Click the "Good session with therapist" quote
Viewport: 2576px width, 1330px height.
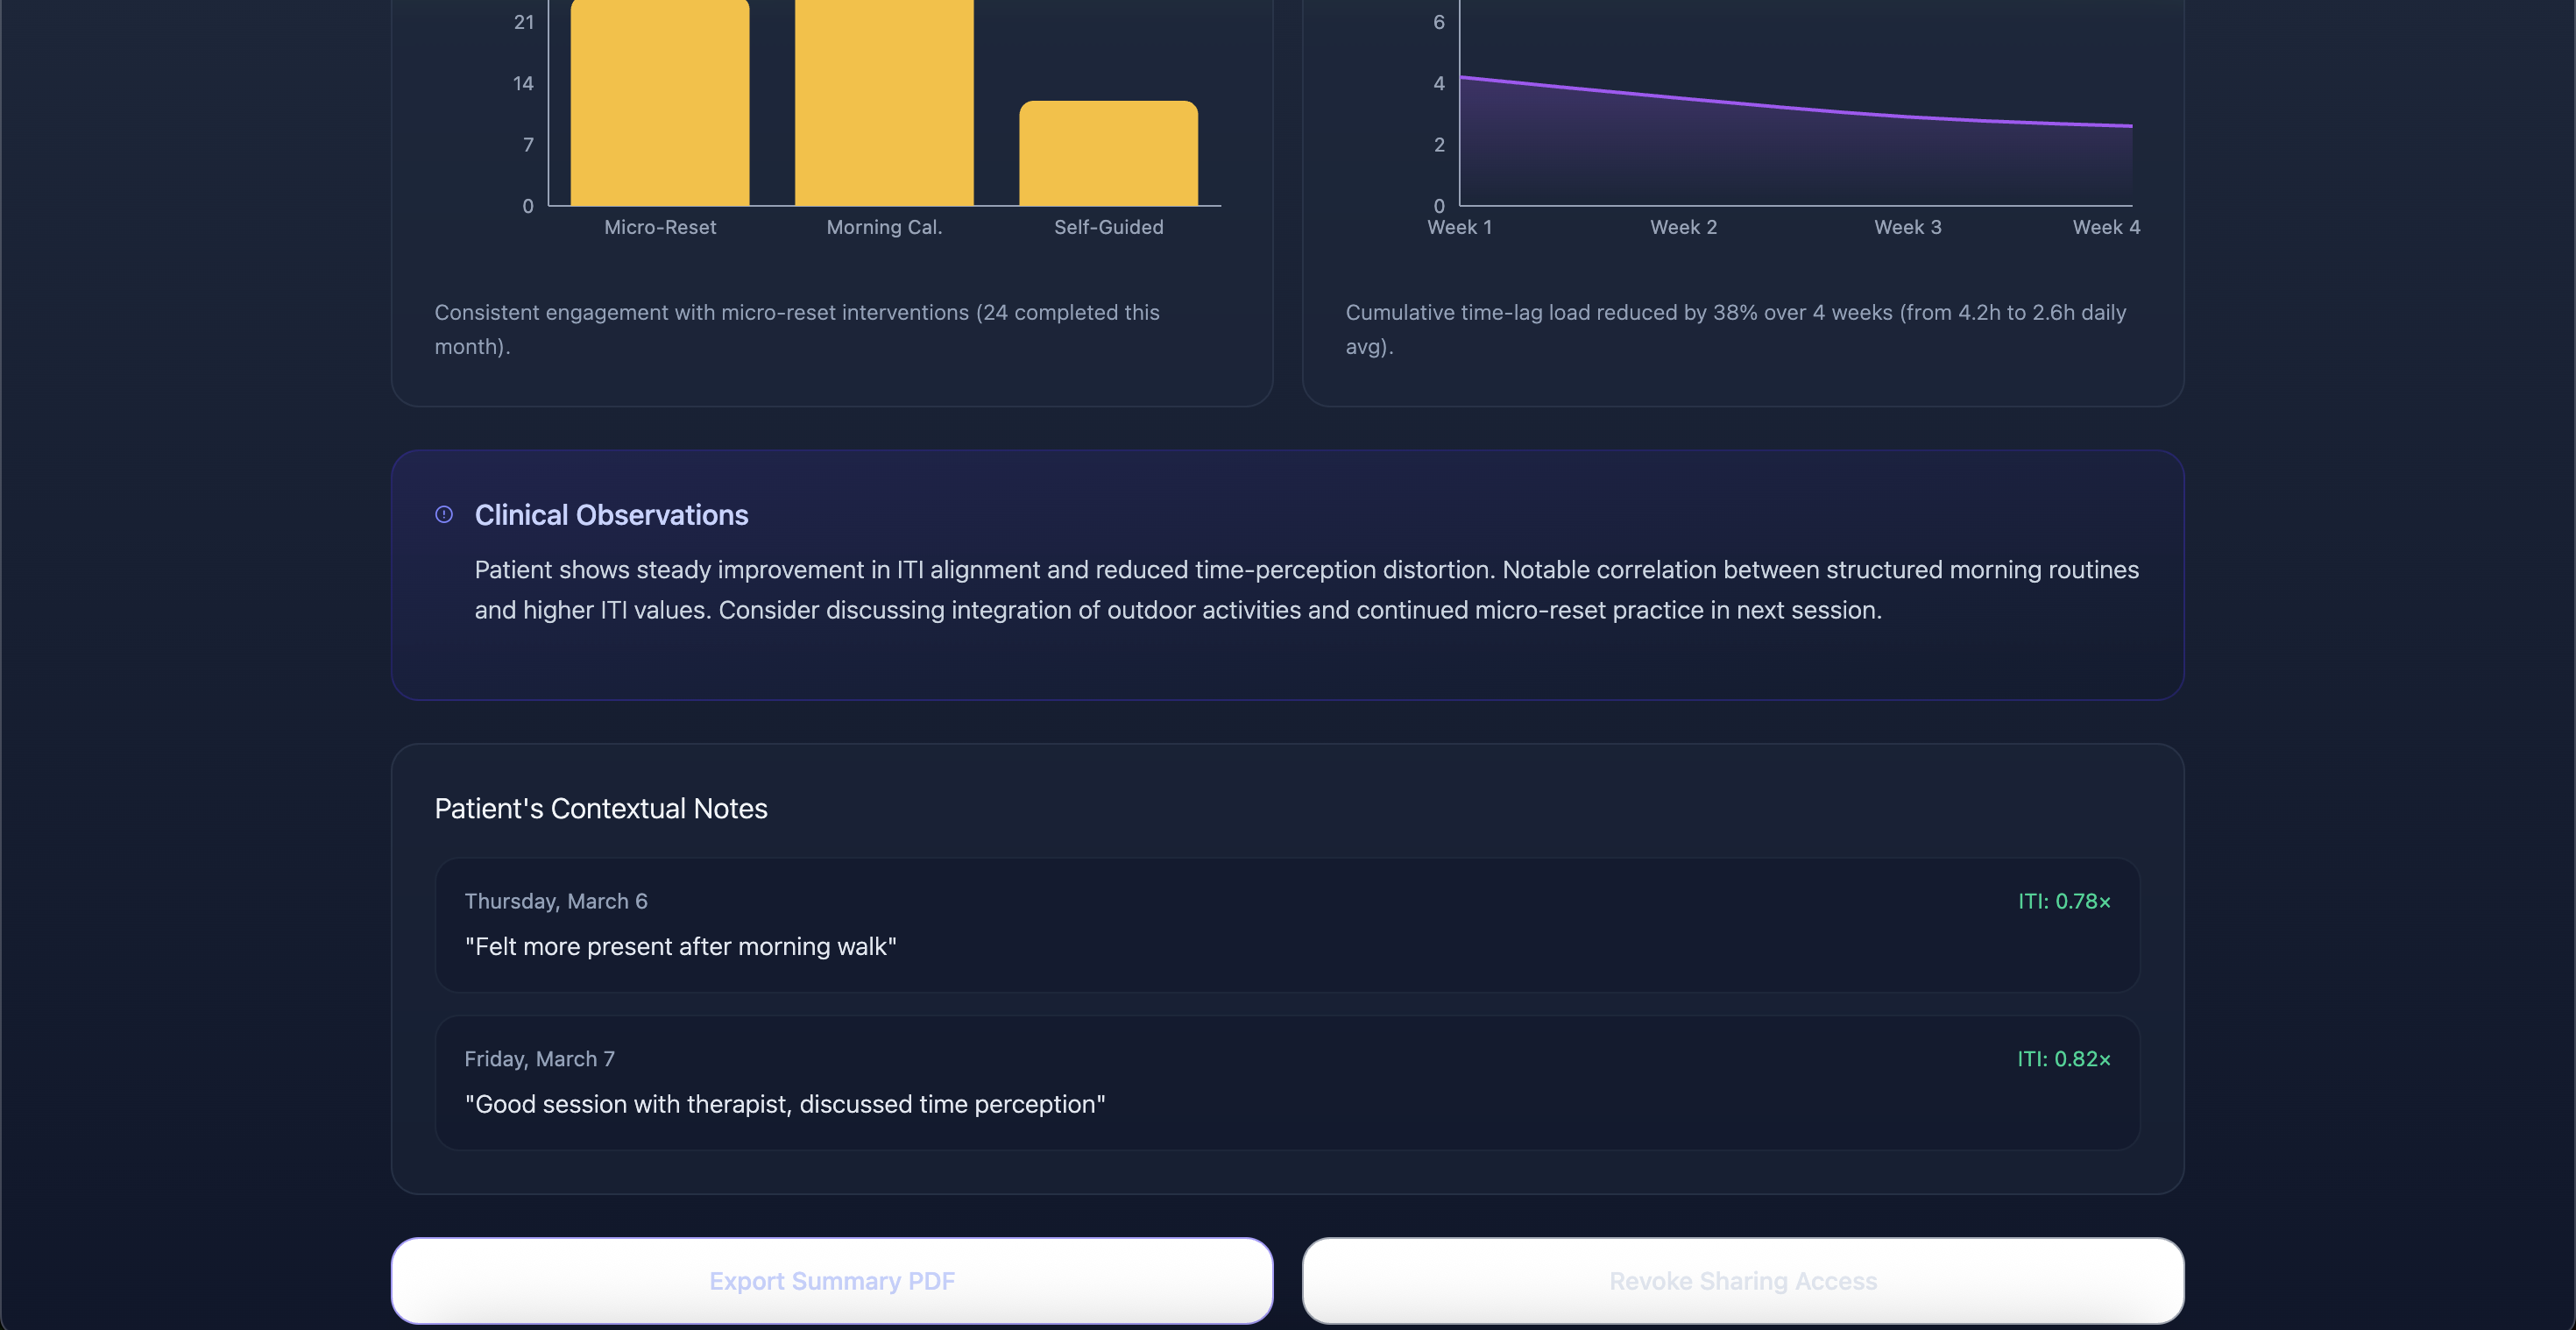coord(784,1104)
